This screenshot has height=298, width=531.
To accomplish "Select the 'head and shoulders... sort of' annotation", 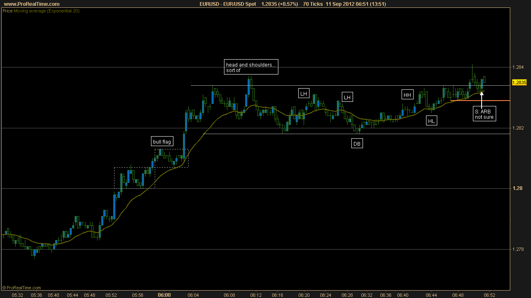I will coord(251,67).
